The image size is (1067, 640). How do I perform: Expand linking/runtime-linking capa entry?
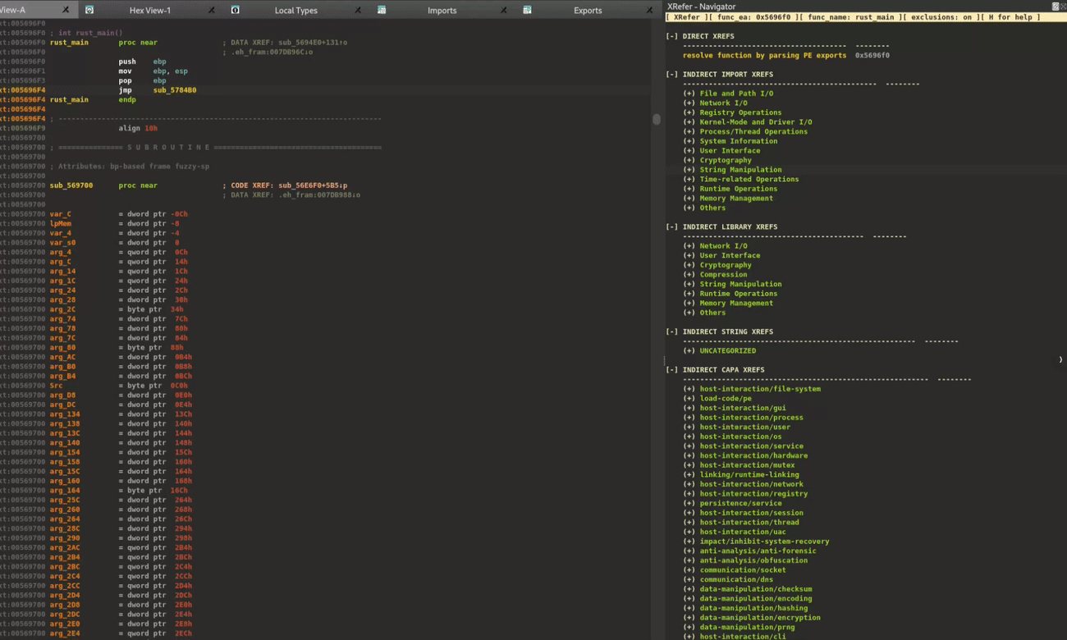click(x=689, y=475)
